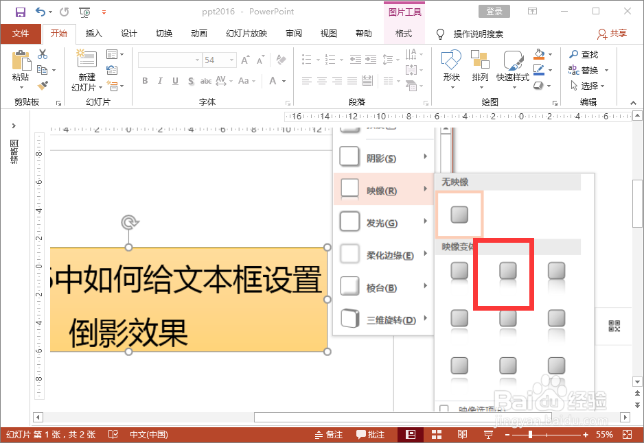Screen dimensions: 644x443
Task: Increase list indent level
Action: [371, 60]
